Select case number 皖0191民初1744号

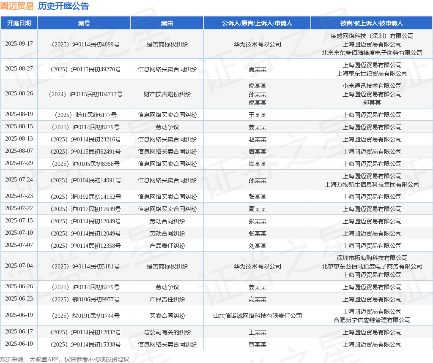tap(85, 316)
